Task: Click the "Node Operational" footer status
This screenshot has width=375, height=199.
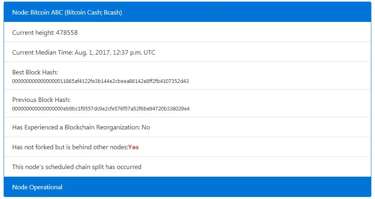Action: 37,187
